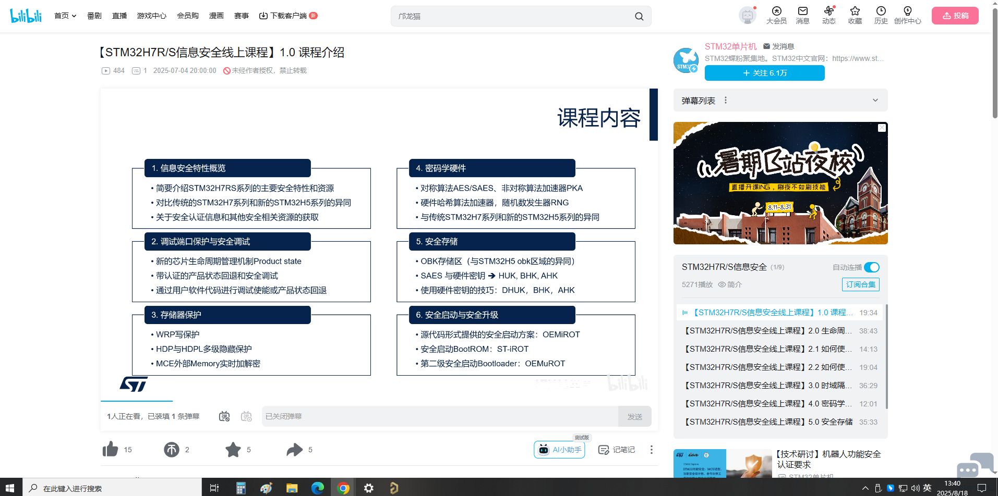Open the 首页 dropdown menu

[65, 16]
